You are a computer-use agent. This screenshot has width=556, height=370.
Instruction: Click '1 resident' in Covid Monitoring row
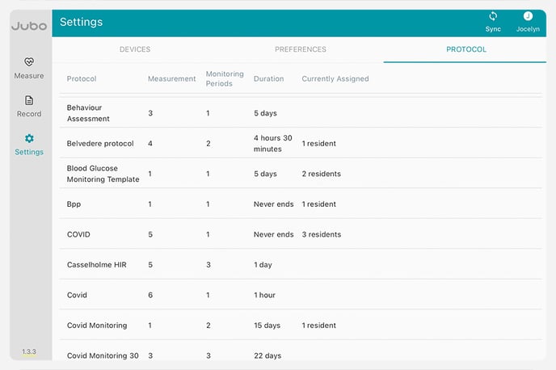pos(318,325)
